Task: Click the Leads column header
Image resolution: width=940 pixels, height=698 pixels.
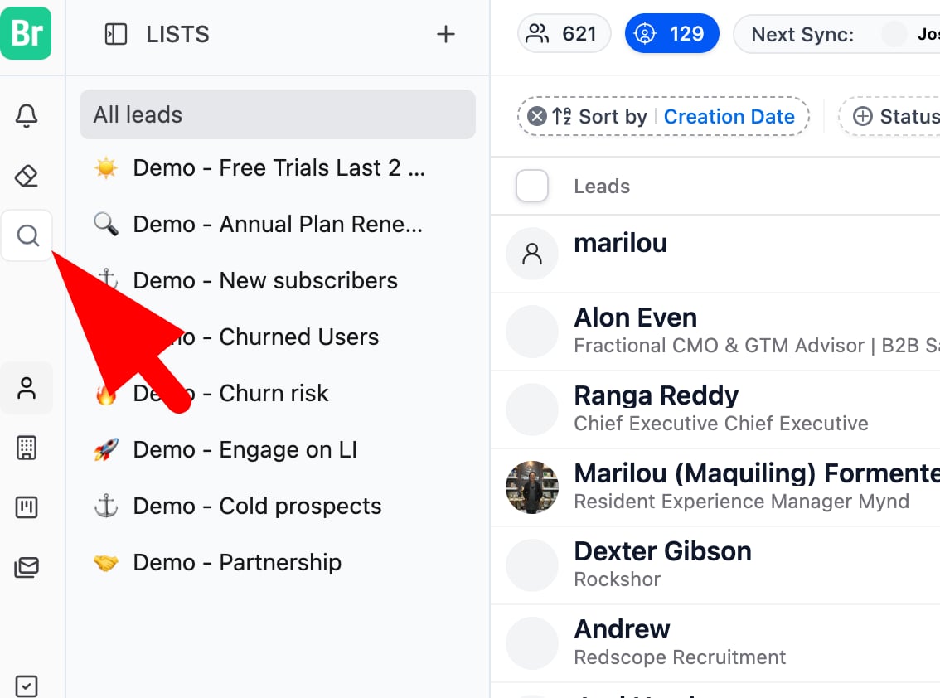Action: pos(602,186)
